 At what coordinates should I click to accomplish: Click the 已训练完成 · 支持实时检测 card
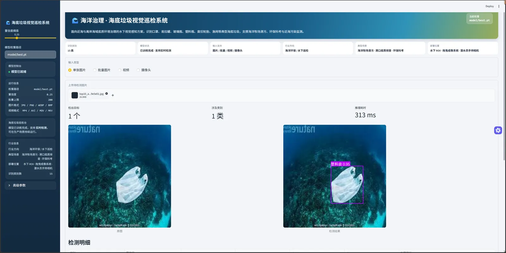173,48
